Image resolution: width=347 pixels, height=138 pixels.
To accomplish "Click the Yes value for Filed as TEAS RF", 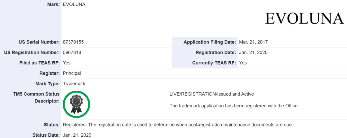I will point(67,63).
